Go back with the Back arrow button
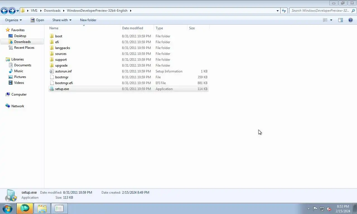The width and height of the screenshot is (357, 214). pos(4,11)
